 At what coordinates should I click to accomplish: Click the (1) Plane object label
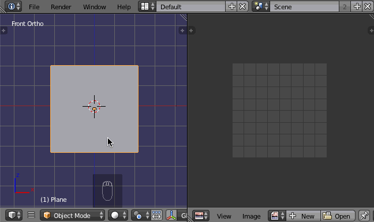(x=54, y=200)
